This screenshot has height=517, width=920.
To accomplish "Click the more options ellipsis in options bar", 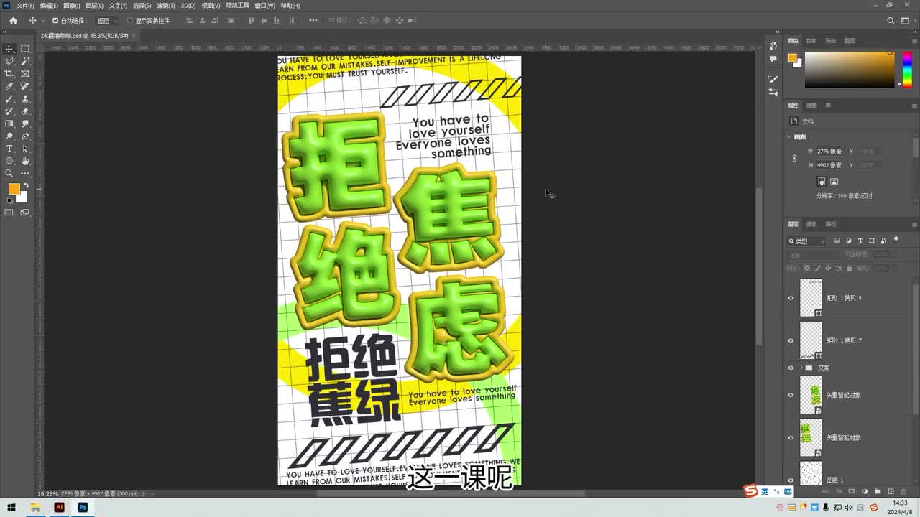I will [x=313, y=21].
